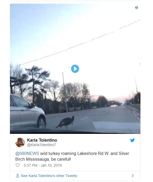Image resolution: width=153 pixels, height=182 pixels.
Task: Click the Twitter bird logo
Action: 132,140
